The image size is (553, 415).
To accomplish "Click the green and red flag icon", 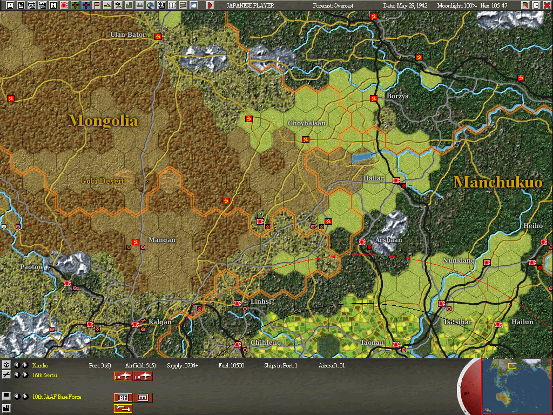I will click(x=525, y=5).
